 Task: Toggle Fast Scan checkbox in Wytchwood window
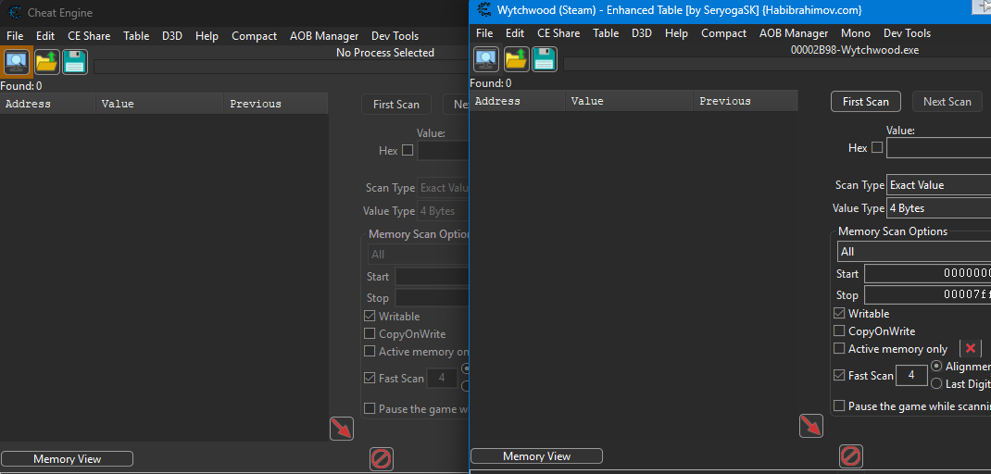(x=839, y=376)
